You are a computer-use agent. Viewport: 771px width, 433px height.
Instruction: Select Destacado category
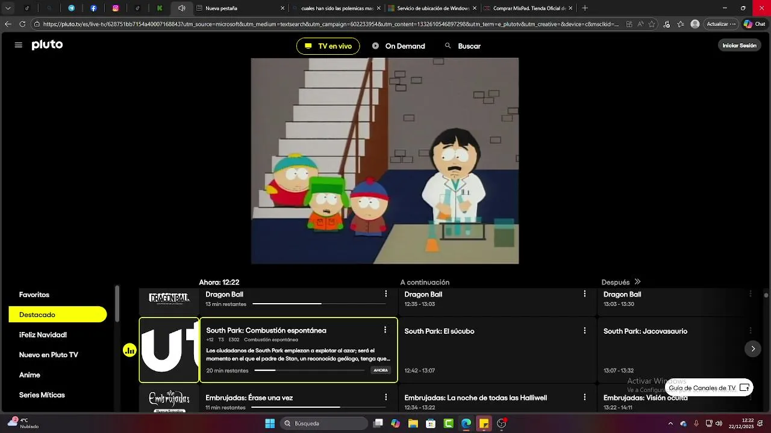(58, 315)
